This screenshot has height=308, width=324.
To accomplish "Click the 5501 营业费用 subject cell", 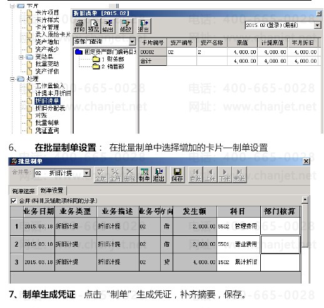I will click(x=238, y=244).
